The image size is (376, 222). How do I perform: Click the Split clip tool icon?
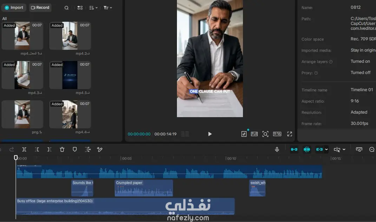[x=24, y=149]
